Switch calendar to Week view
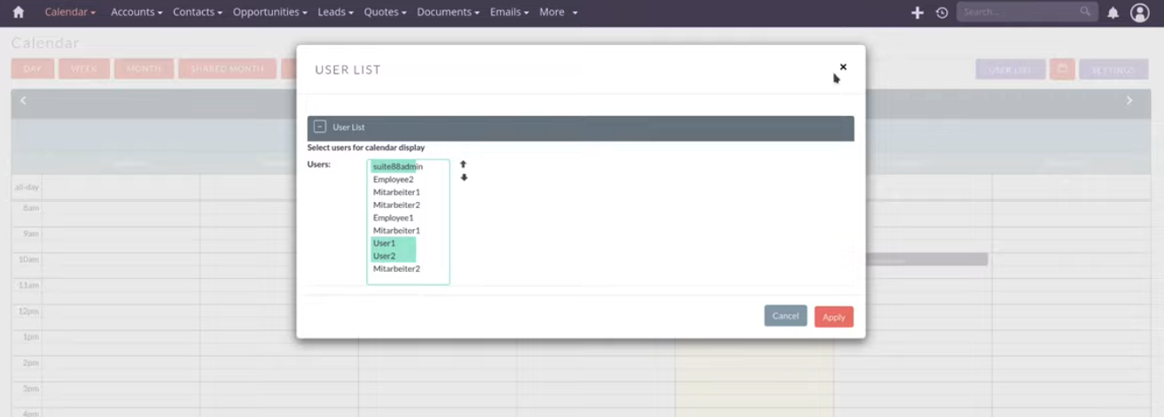The height and width of the screenshot is (417, 1164). [84, 69]
